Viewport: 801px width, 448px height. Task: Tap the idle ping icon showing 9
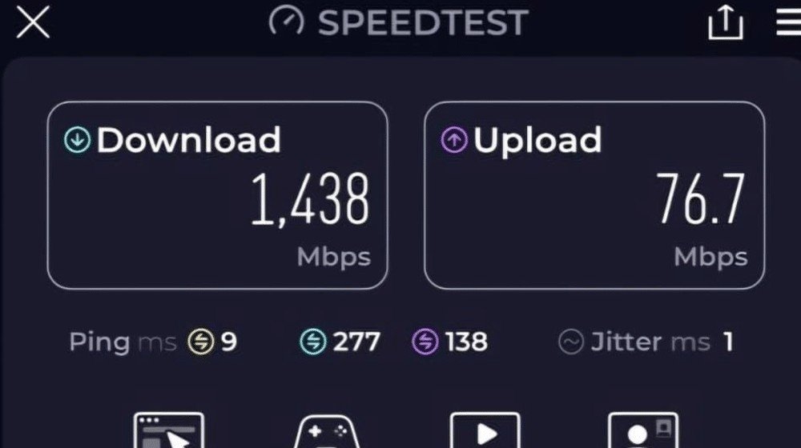coord(201,342)
